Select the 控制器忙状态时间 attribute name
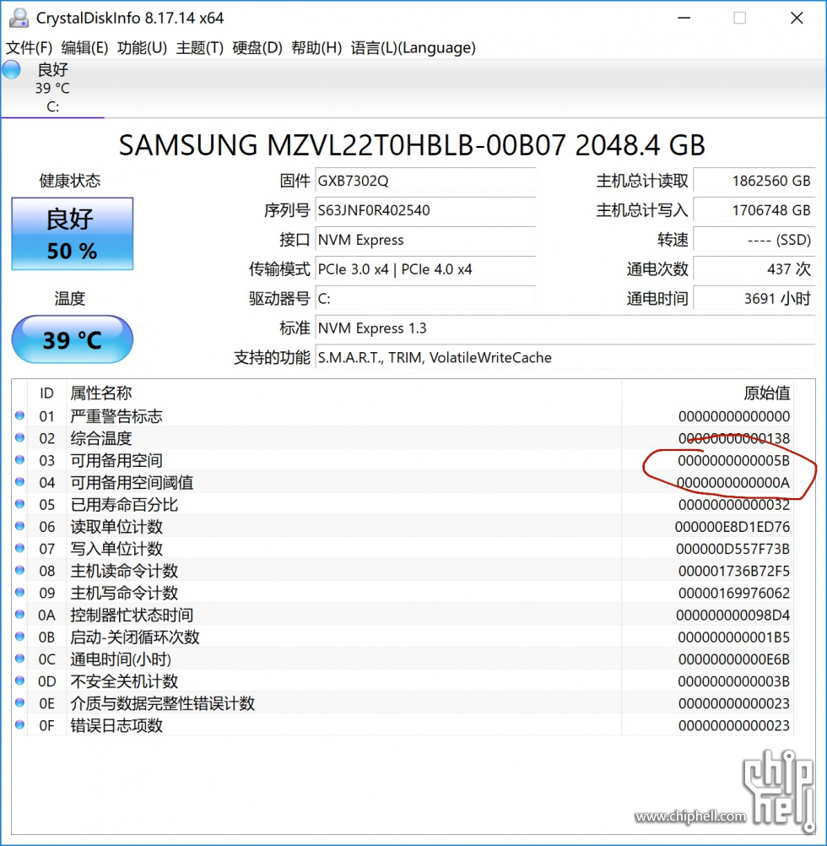Image resolution: width=827 pixels, height=846 pixels. [x=132, y=616]
